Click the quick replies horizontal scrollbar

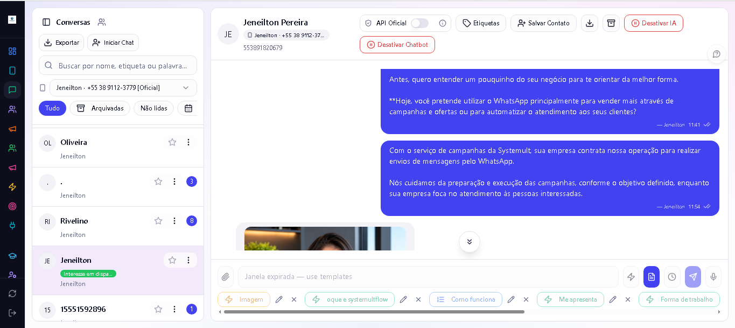374,312
